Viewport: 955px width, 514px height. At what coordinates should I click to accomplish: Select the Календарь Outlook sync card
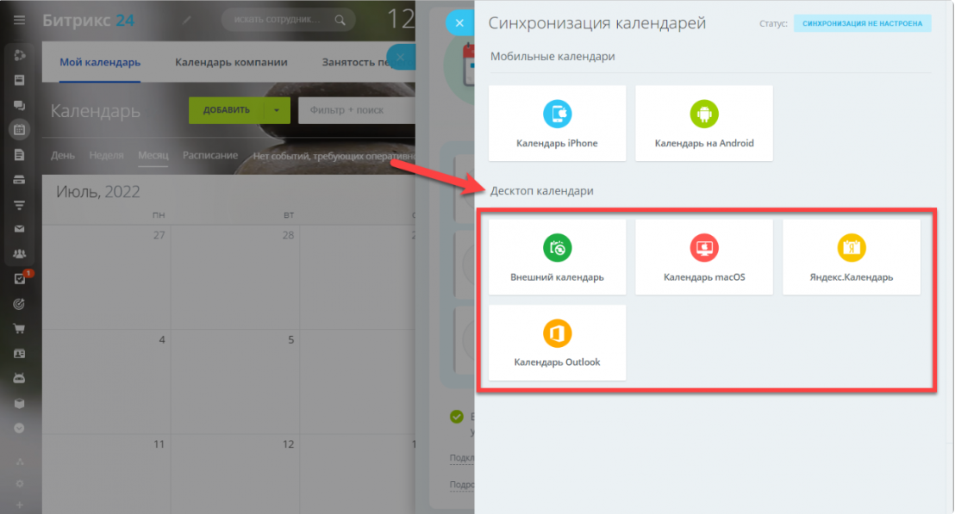point(558,343)
